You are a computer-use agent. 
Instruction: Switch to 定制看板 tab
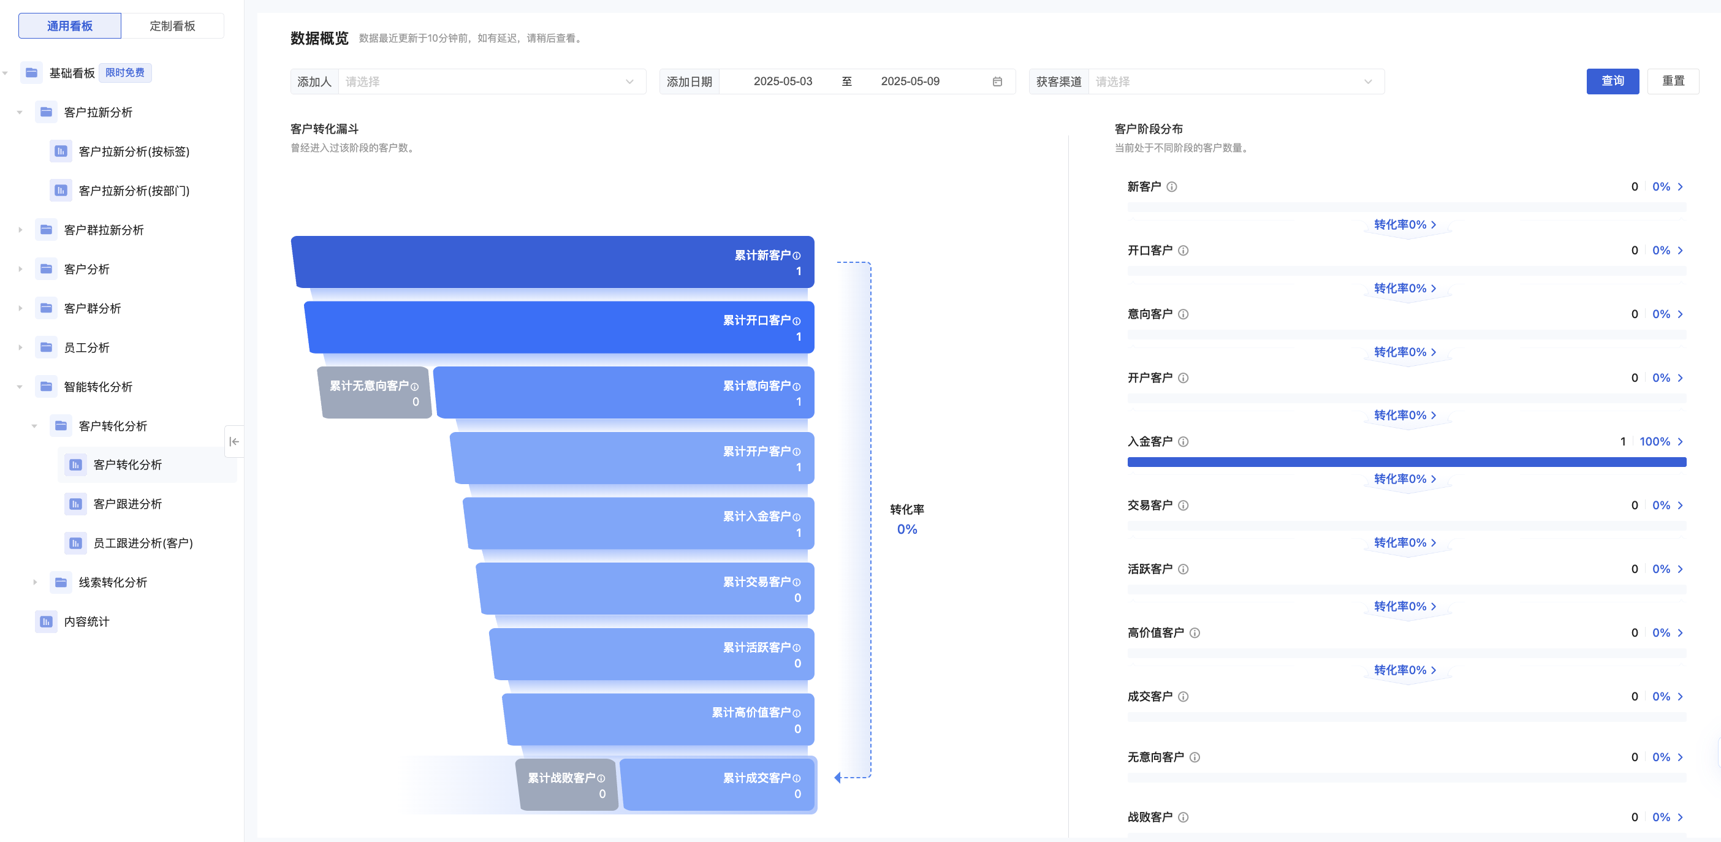[x=172, y=26]
